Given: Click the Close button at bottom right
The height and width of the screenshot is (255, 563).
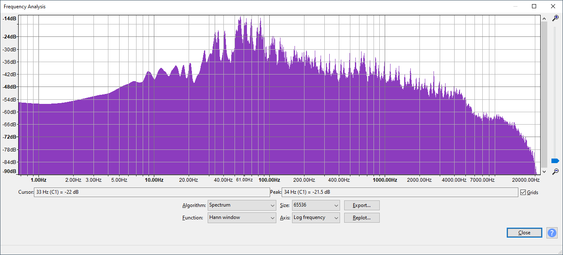Looking at the screenshot, I should coord(524,233).
